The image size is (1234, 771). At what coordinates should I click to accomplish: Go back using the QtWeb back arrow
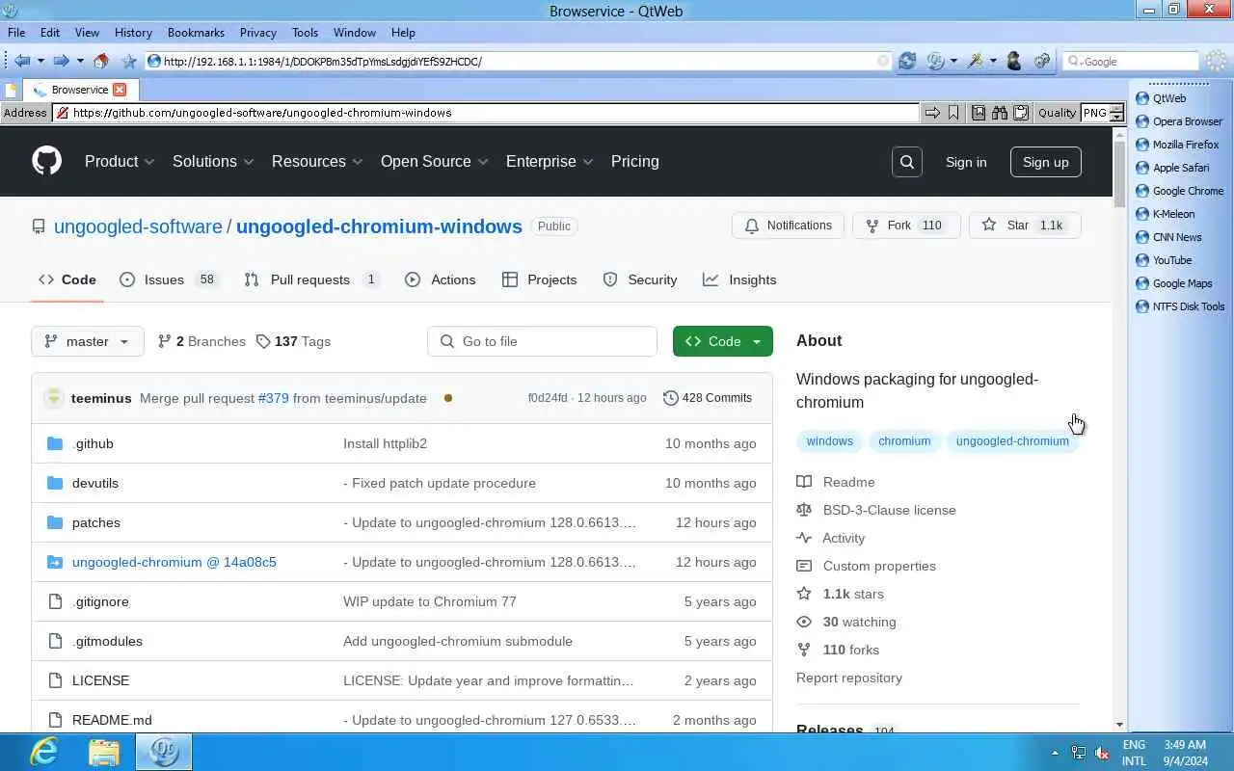point(21,61)
